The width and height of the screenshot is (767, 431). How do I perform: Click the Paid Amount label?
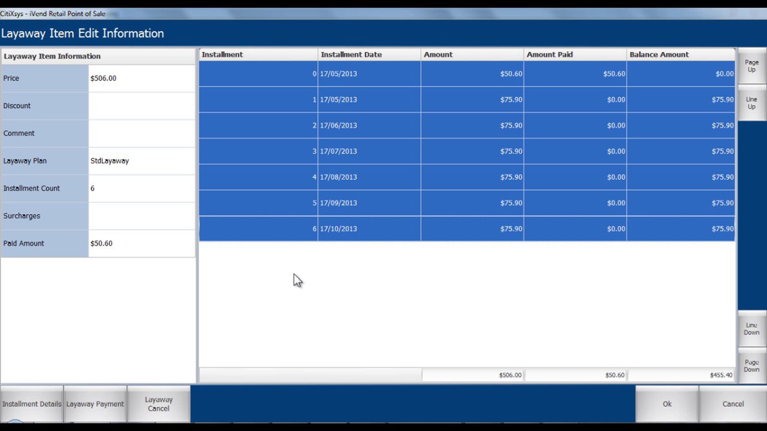point(24,243)
